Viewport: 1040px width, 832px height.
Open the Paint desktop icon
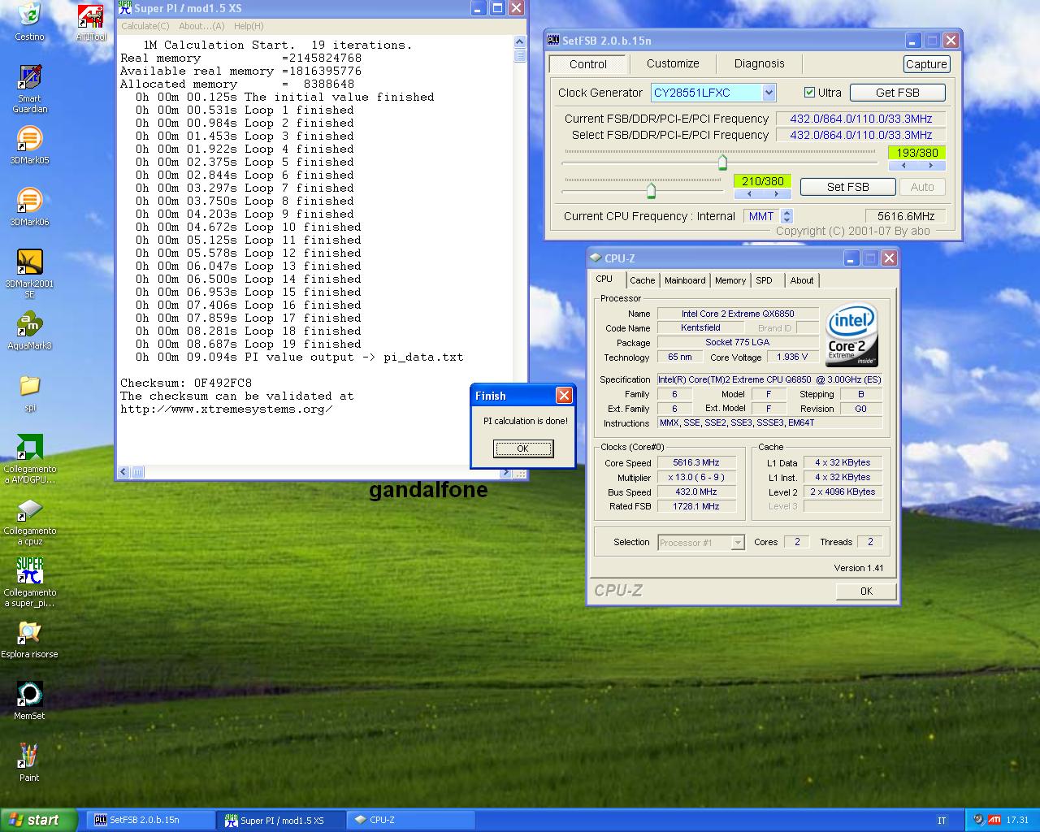coord(29,756)
